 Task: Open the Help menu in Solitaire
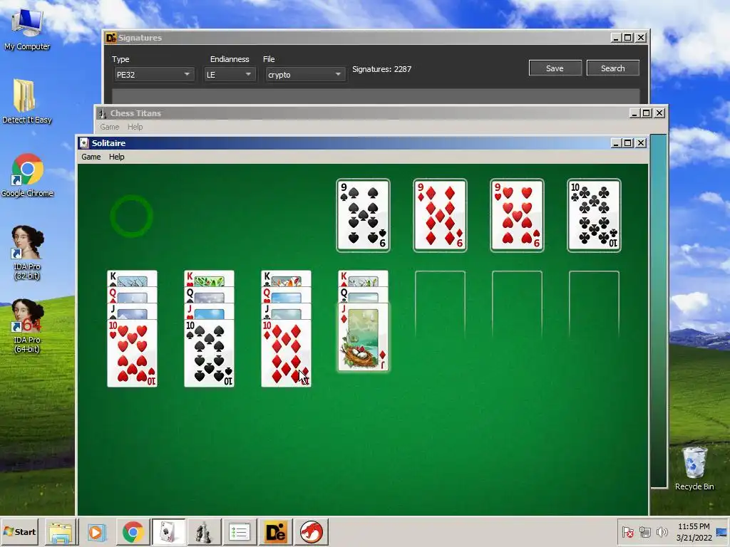[116, 157]
